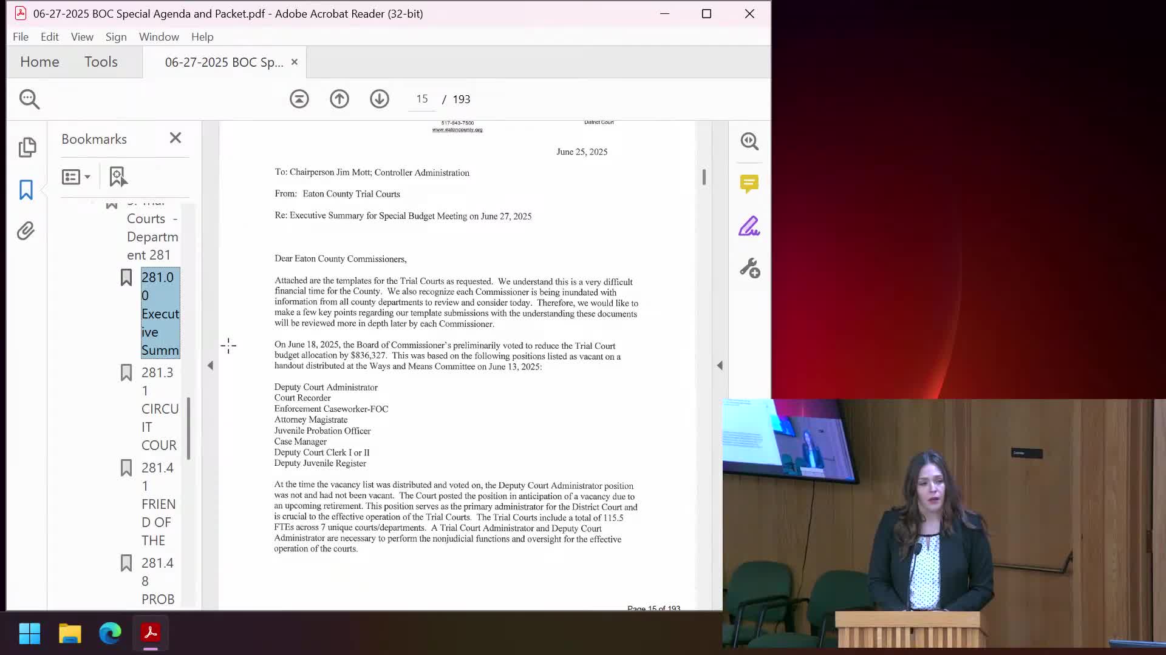Collapse the left navigation pane arrow

click(210, 366)
